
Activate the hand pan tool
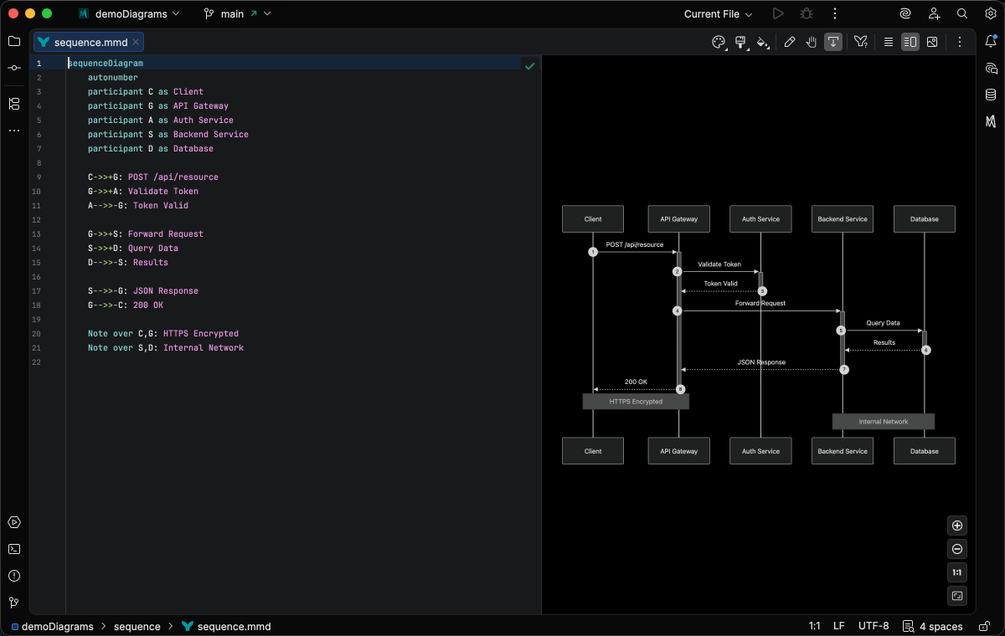pos(811,42)
